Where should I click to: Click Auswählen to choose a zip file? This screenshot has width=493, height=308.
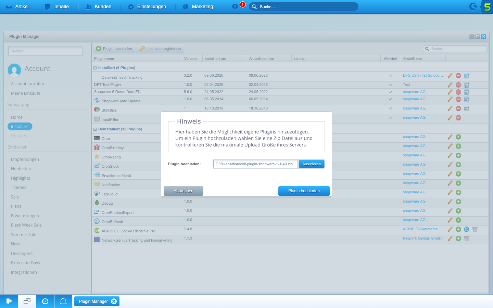click(312, 164)
